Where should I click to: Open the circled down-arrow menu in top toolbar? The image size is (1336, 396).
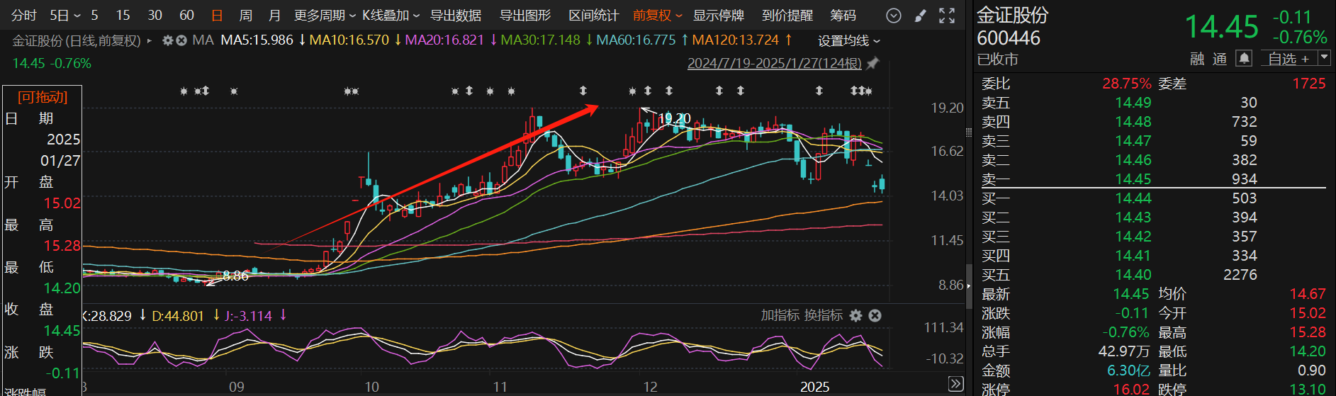pos(894,16)
